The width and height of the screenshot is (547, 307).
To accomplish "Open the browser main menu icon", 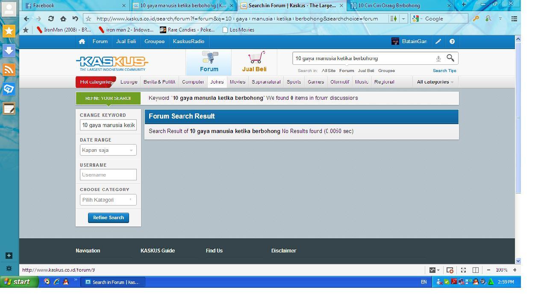I will [515, 19].
